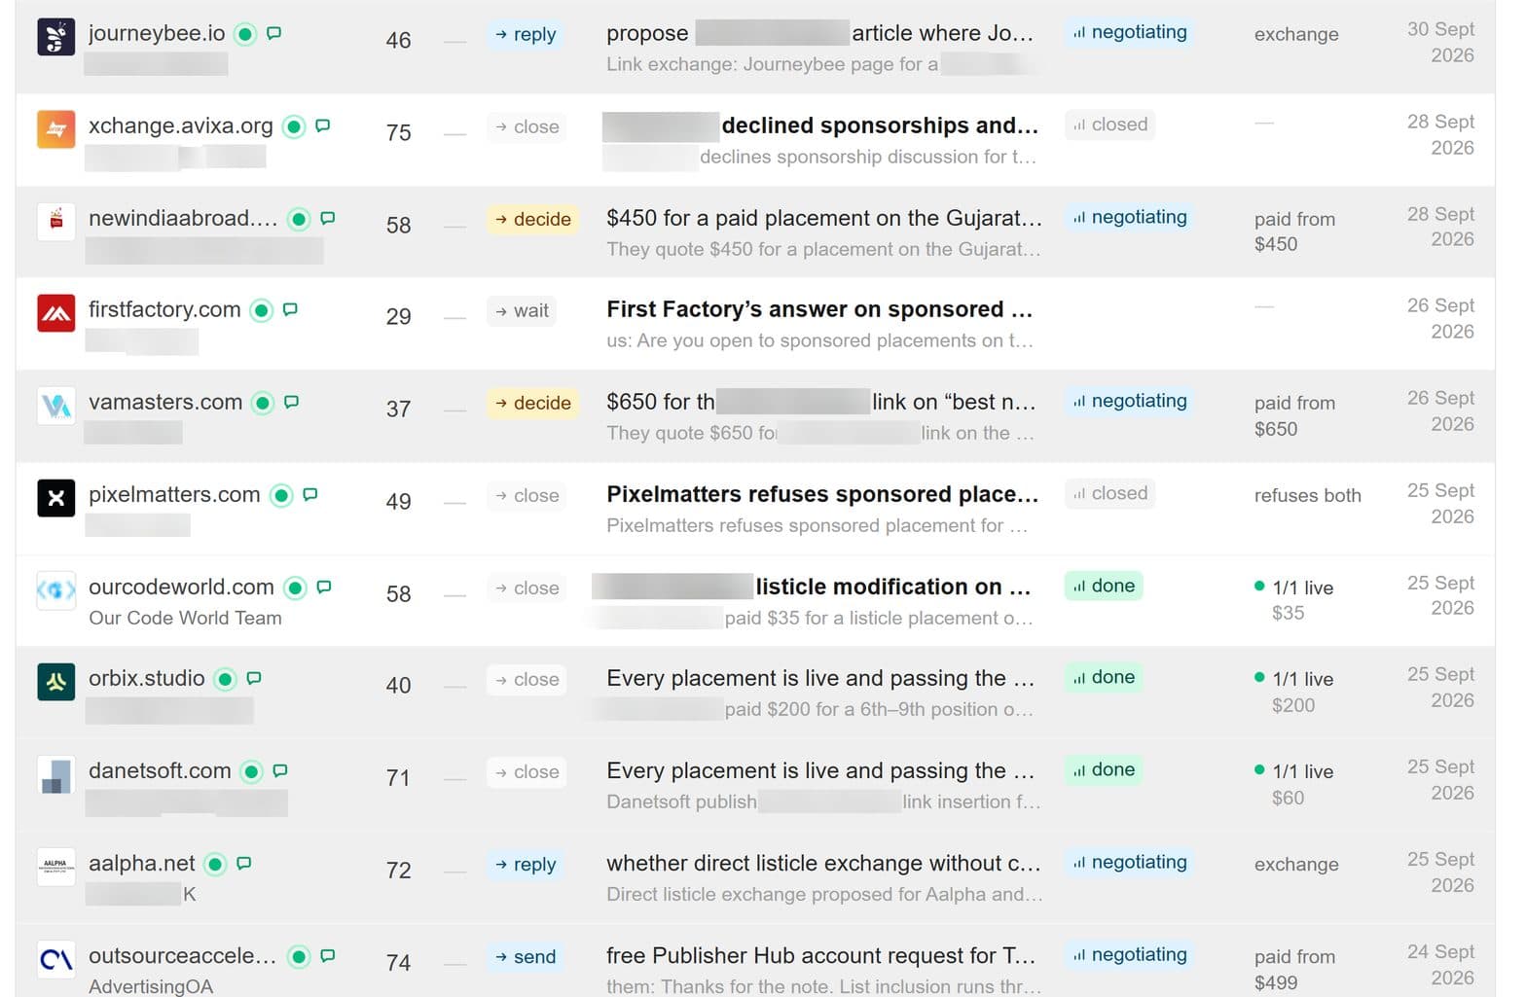Click the orbix.studio domain name
1526x997 pixels.
tap(147, 678)
